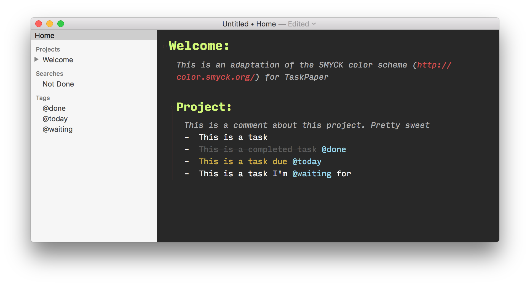Click the fold handle beside Welcome: heading
Screen dimensions: 530x286
[165, 46]
